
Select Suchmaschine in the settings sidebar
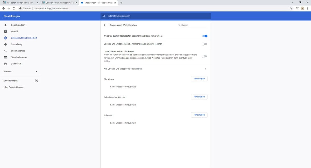(x=18, y=51)
